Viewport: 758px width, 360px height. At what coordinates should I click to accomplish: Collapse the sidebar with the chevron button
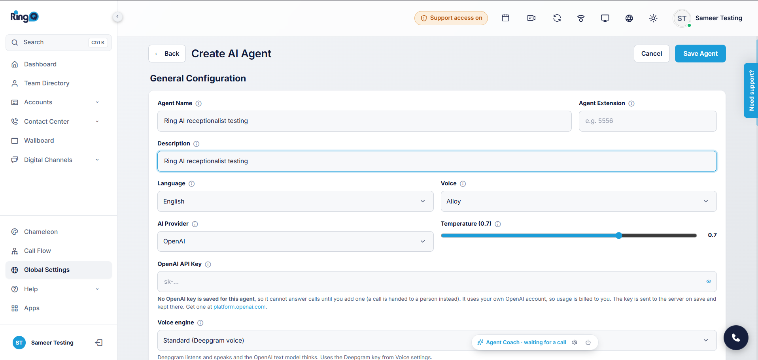117,17
